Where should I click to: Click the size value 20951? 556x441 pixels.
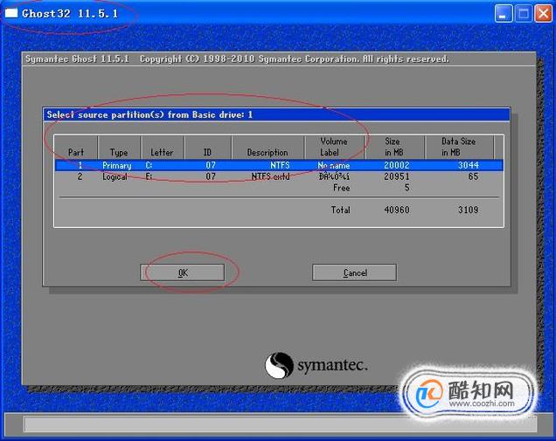pyautogui.click(x=396, y=176)
